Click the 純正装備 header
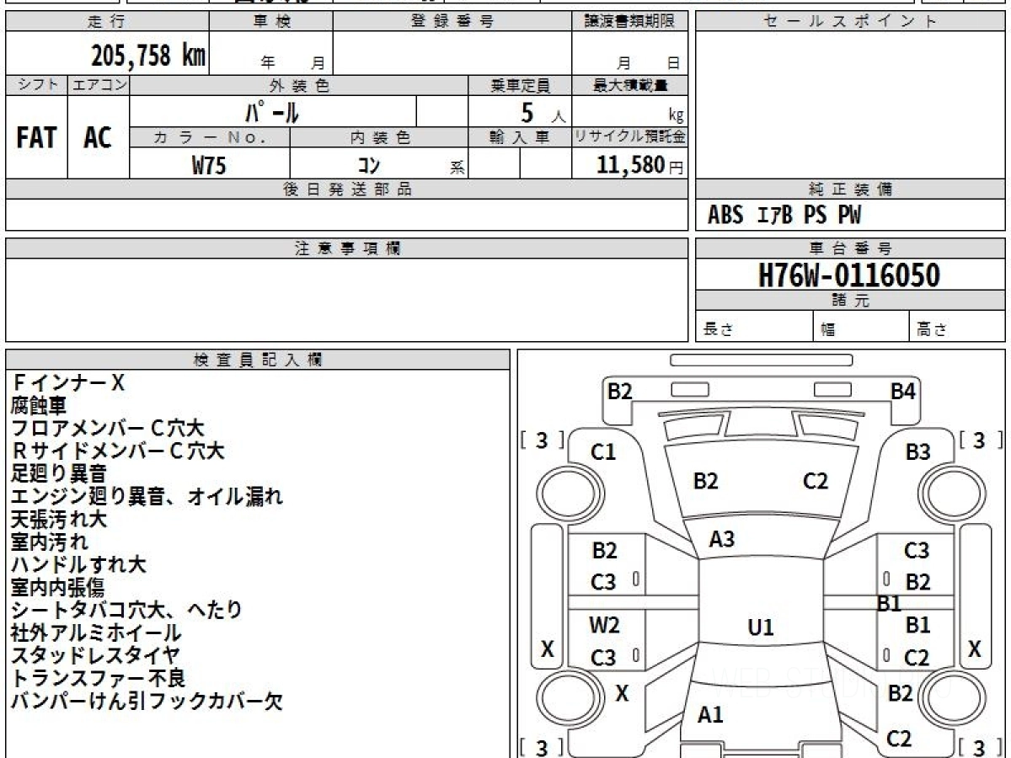This screenshot has height=758, width=1011. (x=850, y=189)
